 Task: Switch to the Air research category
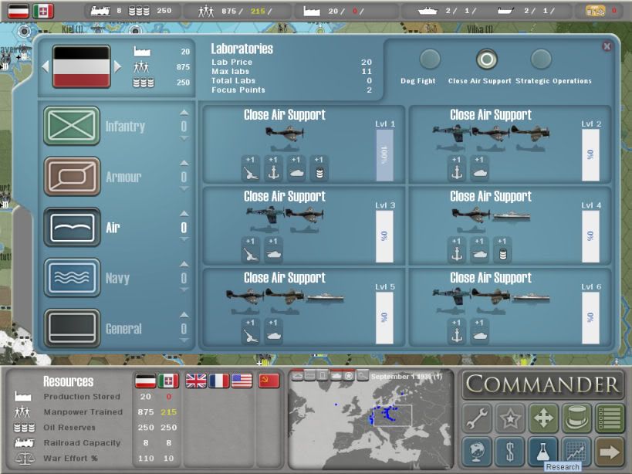[x=72, y=227]
